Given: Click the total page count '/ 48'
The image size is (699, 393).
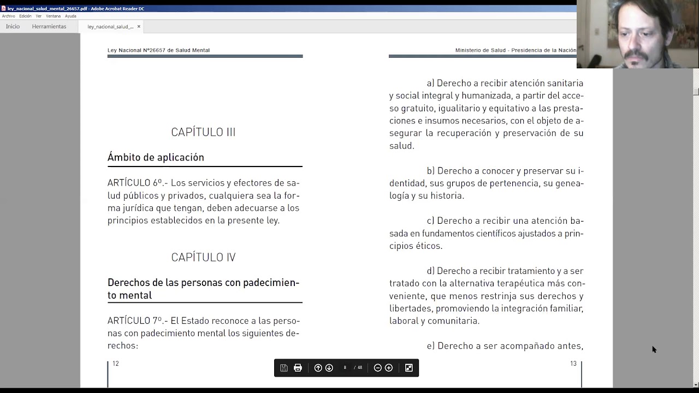Looking at the screenshot, I should (358, 368).
